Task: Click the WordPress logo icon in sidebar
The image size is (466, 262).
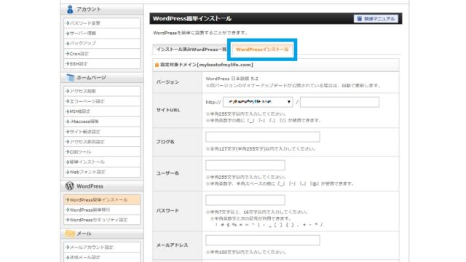Action: (x=70, y=186)
